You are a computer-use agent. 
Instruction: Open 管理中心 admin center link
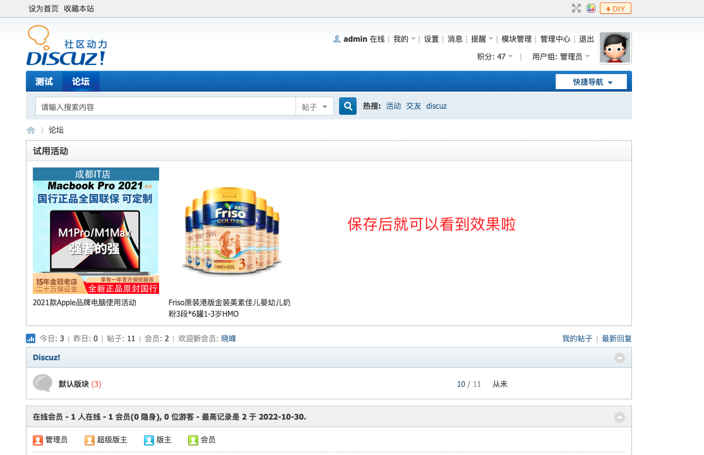point(555,39)
